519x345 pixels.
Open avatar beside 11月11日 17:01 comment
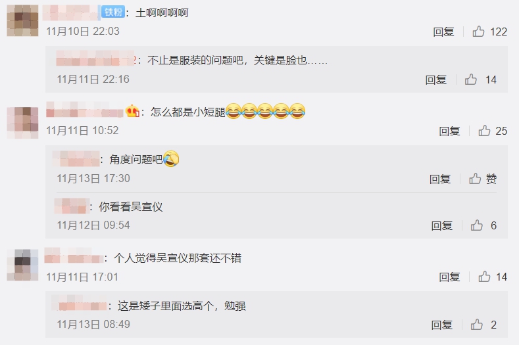click(x=22, y=265)
